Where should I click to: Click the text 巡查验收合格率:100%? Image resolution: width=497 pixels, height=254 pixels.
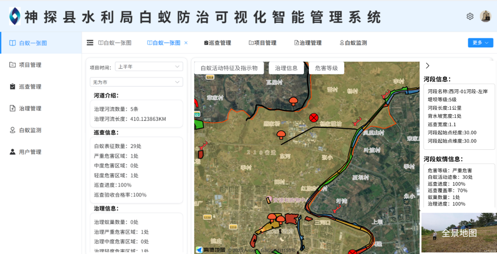pyautogui.click(x=120, y=195)
